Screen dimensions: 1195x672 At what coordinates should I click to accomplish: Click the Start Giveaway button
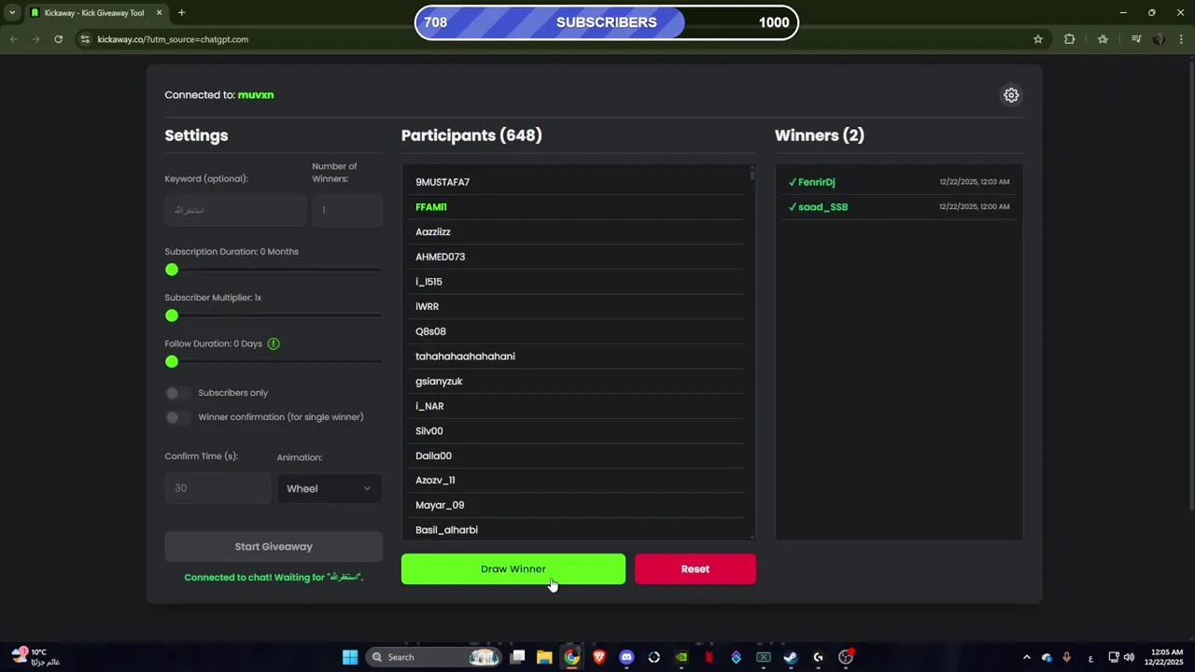coord(274,547)
